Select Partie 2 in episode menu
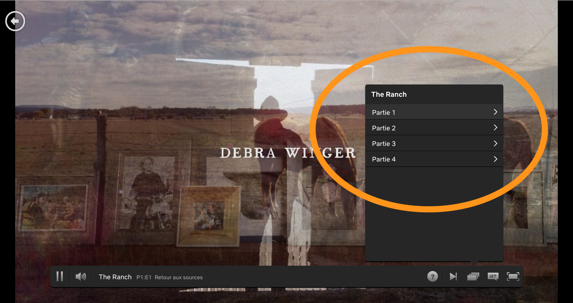The image size is (573, 303). [434, 128]
